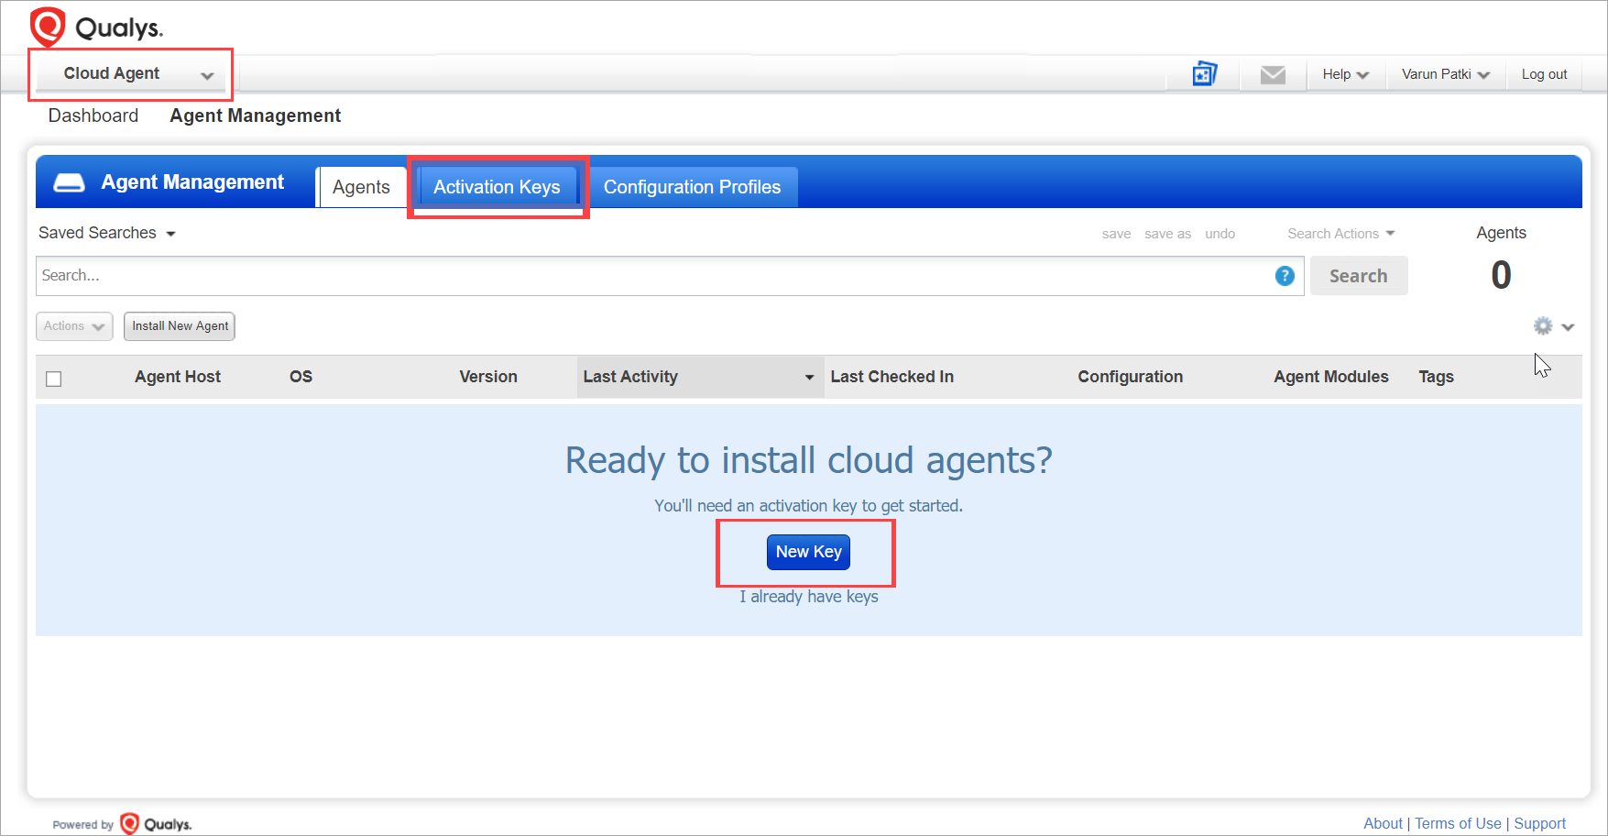Select the Agent Management section
This screenshot has width=1608, height=836.
click(x=255, y=115)
